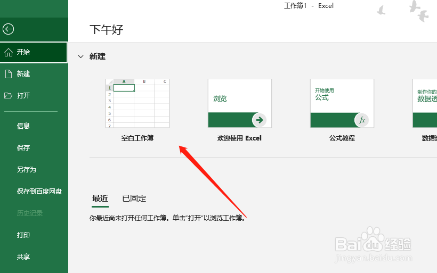Select 保存 in the sidebar
The width and height of the screenshot is (437, 273).
point(34,148)
